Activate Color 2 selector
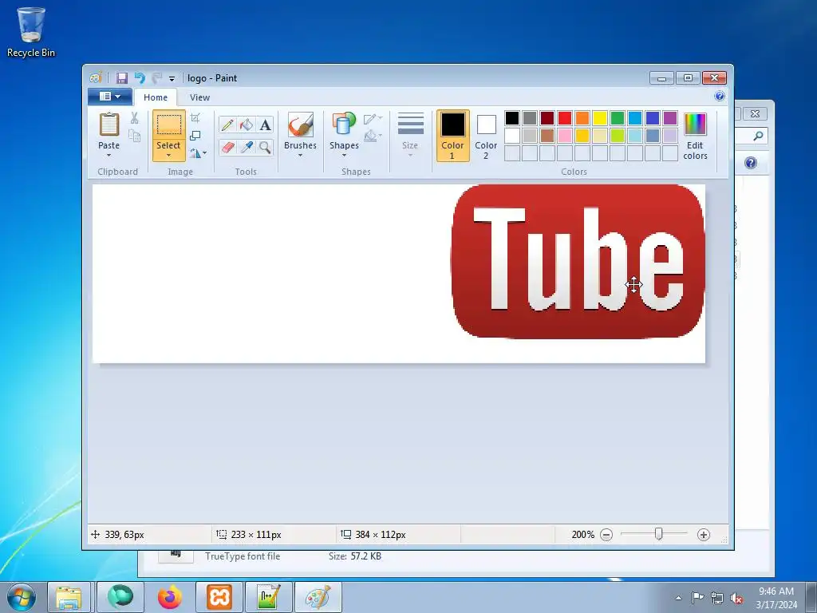This screenshot has width=817, height=613. click(486, 136)
